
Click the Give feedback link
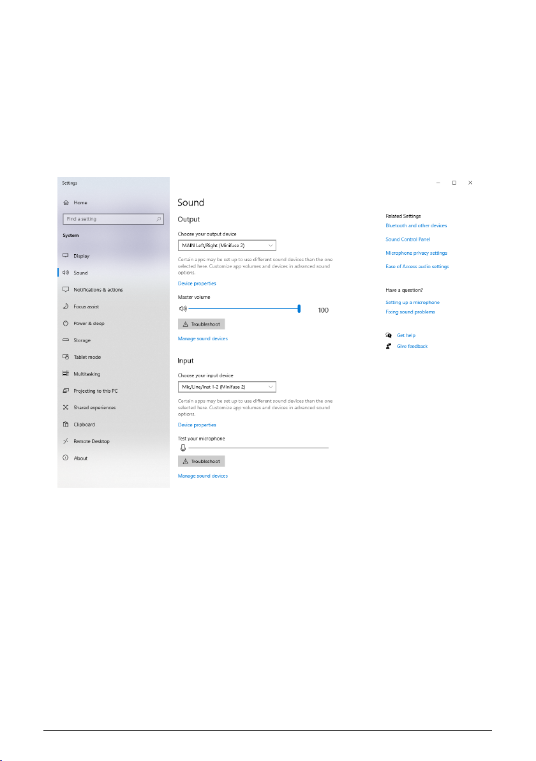(412, 346)
